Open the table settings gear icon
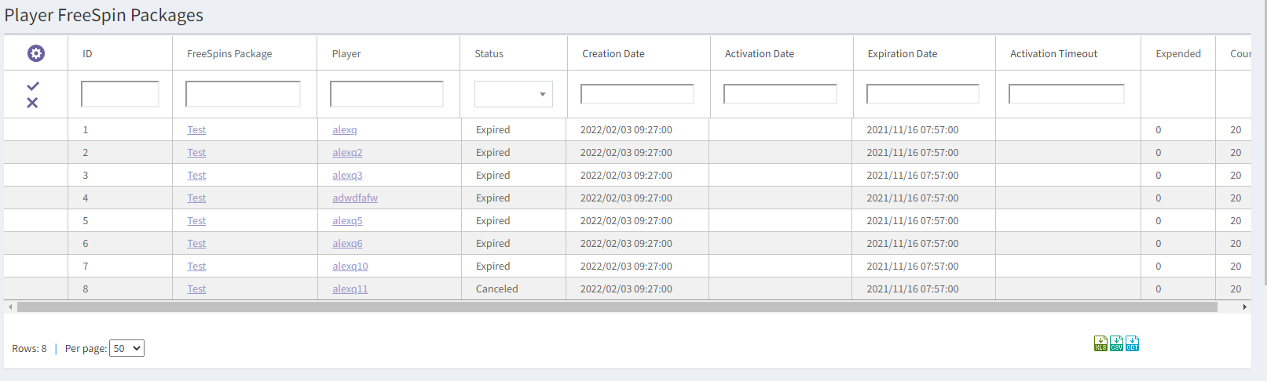Viewport: 1267px width, 381px height. click(36, 53)
